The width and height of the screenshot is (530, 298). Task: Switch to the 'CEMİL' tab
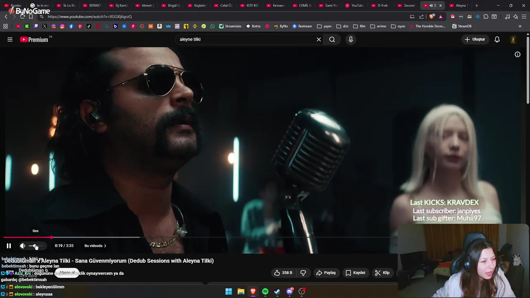(302, 5)
